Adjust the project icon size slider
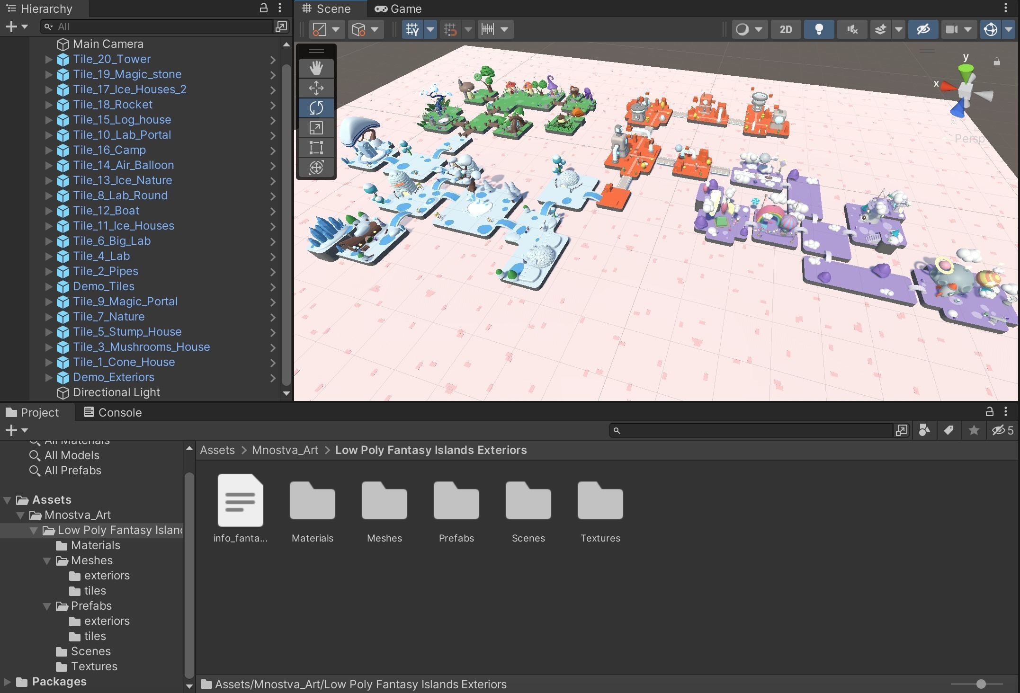1020x693 pixels. 981,684
